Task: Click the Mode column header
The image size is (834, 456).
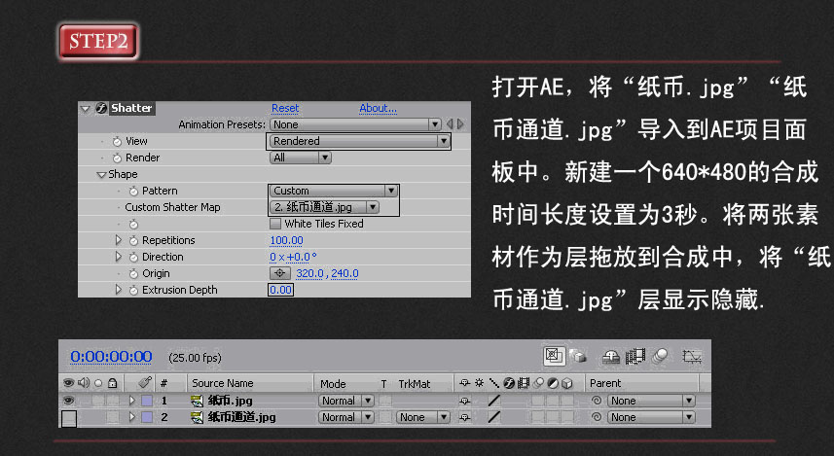Action: click(333, 383)
